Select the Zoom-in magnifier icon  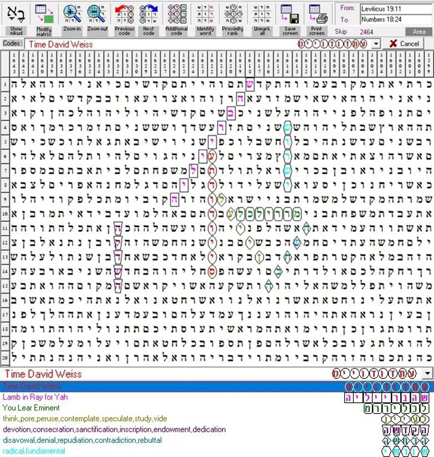click(72, 14)
